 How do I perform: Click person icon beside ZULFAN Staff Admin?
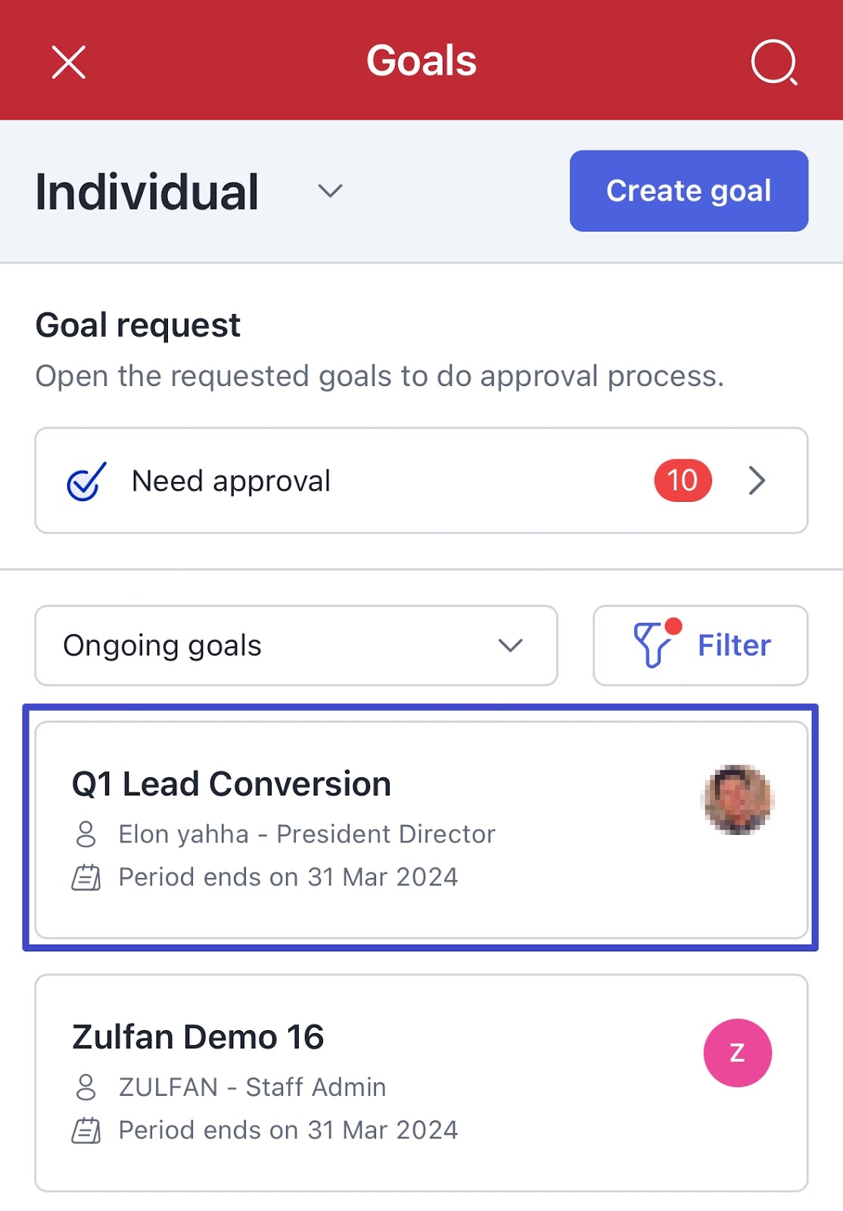point(86,1087)
